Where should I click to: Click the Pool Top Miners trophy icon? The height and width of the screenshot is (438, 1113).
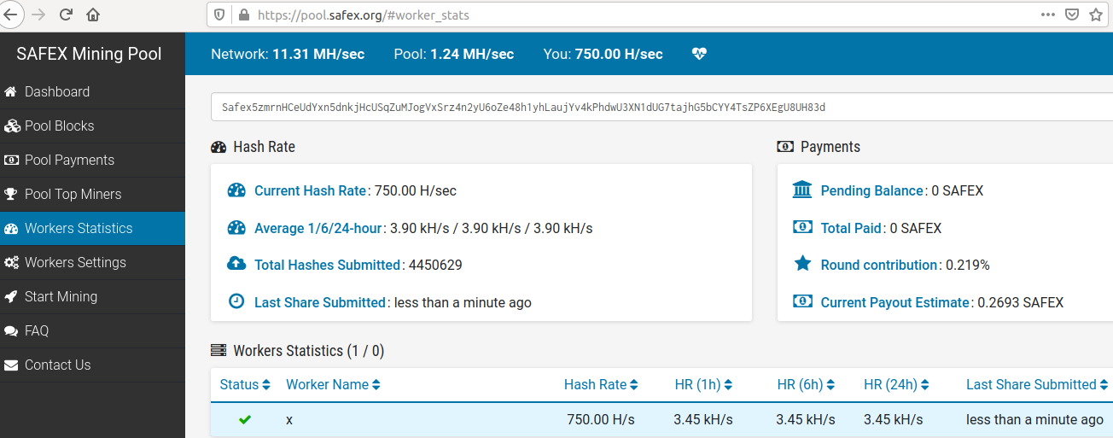point(11,194)
